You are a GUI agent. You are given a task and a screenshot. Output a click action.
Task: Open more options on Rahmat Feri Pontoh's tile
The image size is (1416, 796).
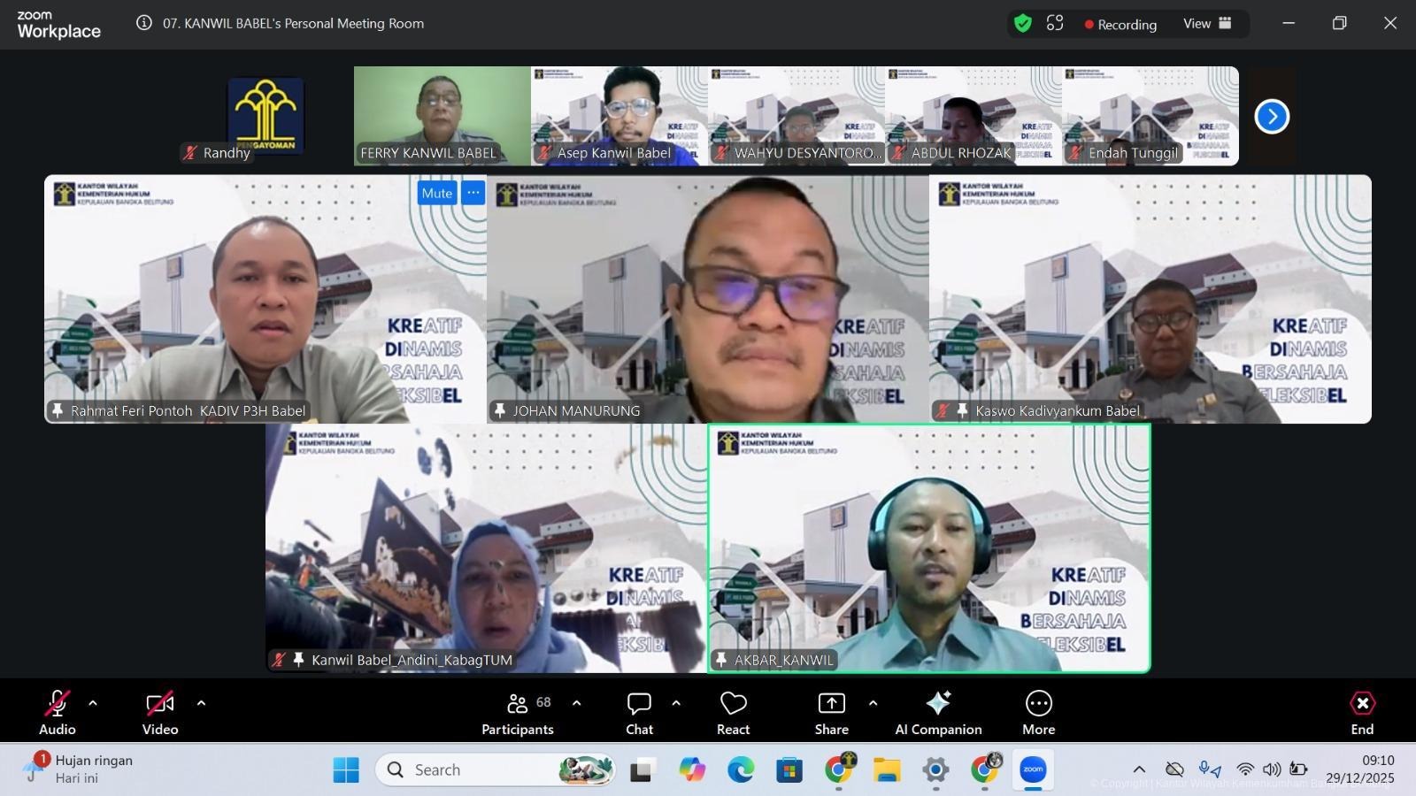[473, 193]
